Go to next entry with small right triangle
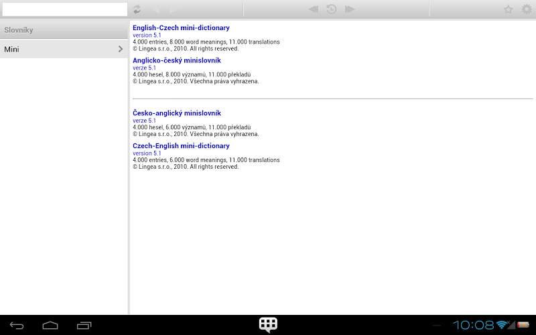536x335 pixels. pyautogui.click(x=174, y=9)
